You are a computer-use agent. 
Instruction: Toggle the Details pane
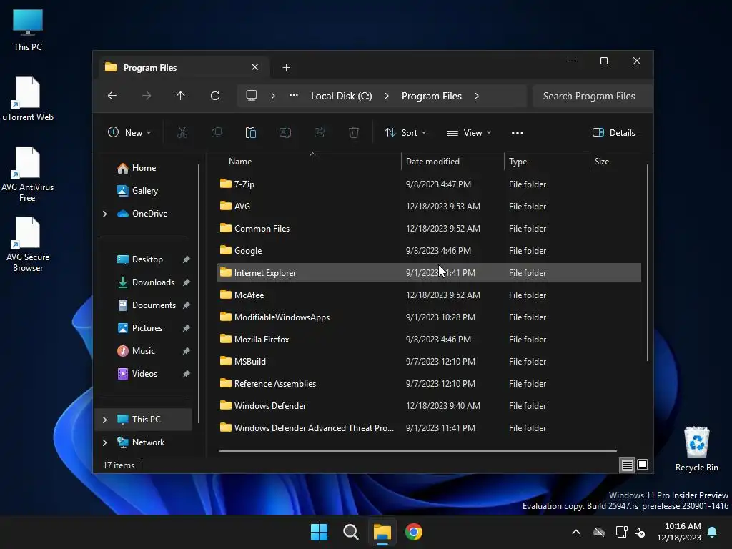[613, 132]
